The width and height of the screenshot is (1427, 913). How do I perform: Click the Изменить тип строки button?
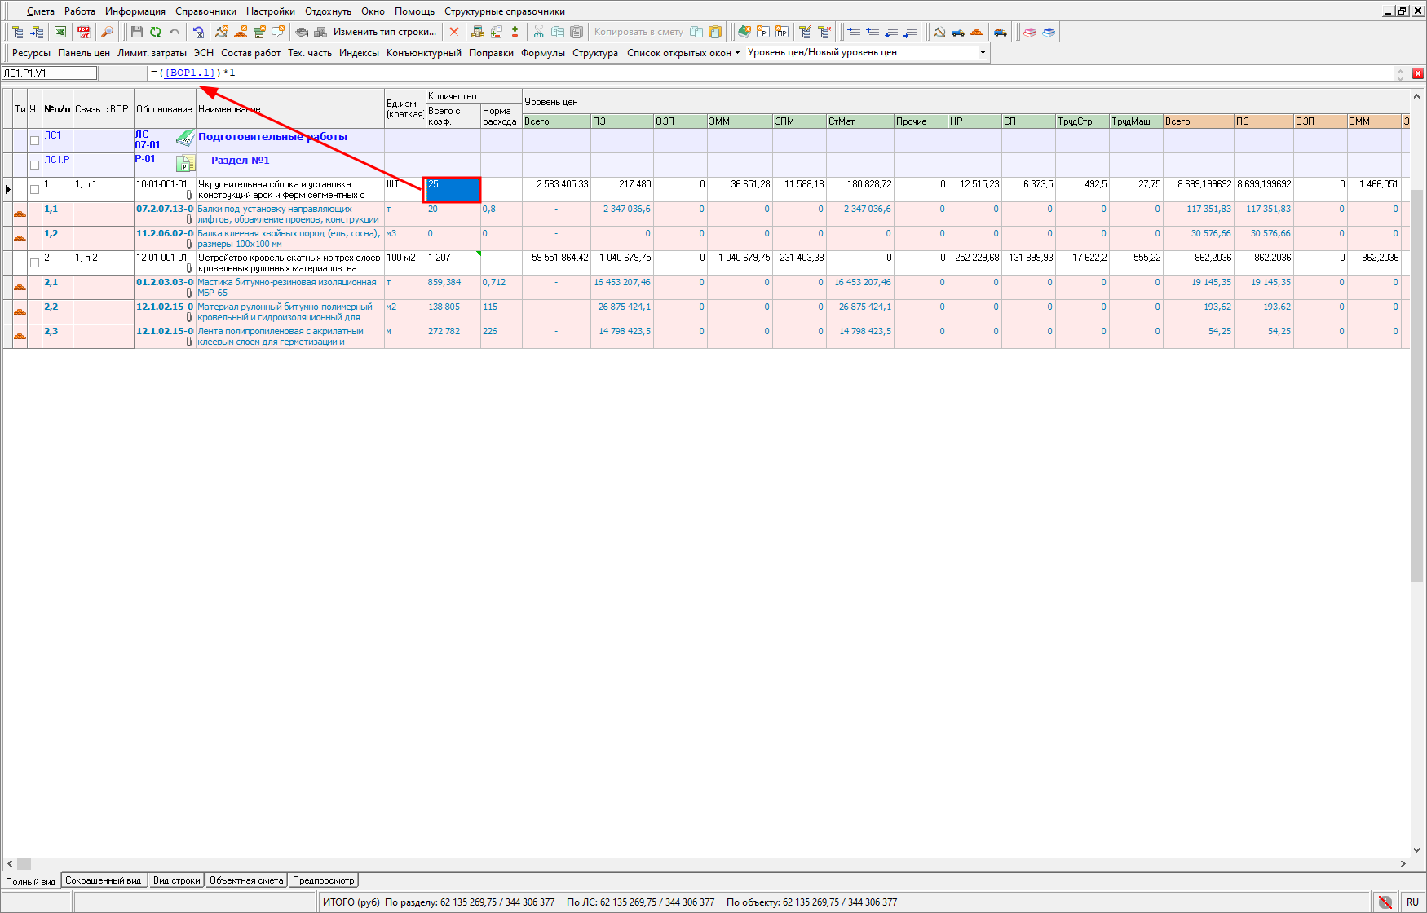(x=384, y=32)
